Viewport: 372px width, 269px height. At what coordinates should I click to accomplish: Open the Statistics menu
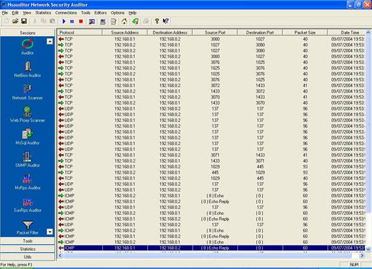[43, 13]
